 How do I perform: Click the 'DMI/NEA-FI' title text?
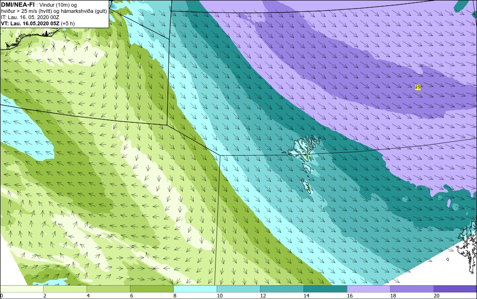tap(18, 5)
